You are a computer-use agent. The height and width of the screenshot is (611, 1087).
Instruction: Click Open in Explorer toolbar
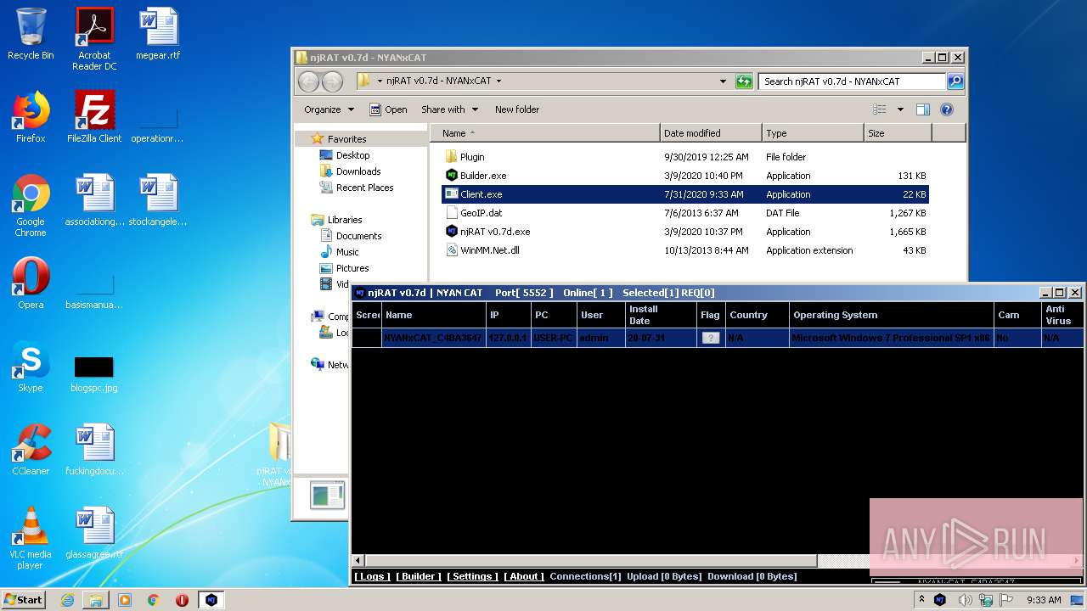[388, 109]
